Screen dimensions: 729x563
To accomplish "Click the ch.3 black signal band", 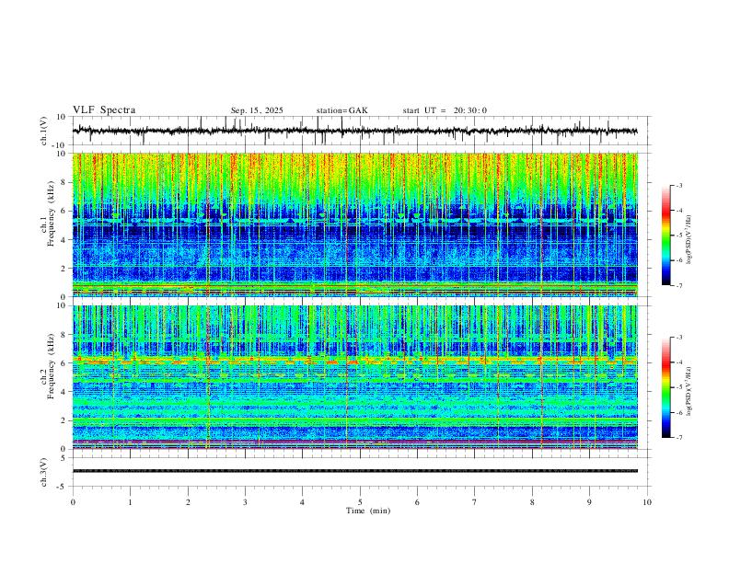I will (x=354, y=471).
